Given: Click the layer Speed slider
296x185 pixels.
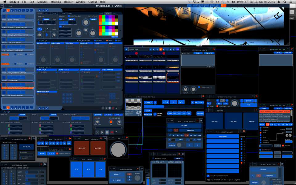Looking at the screenshot, I should [x=47, y=23].
